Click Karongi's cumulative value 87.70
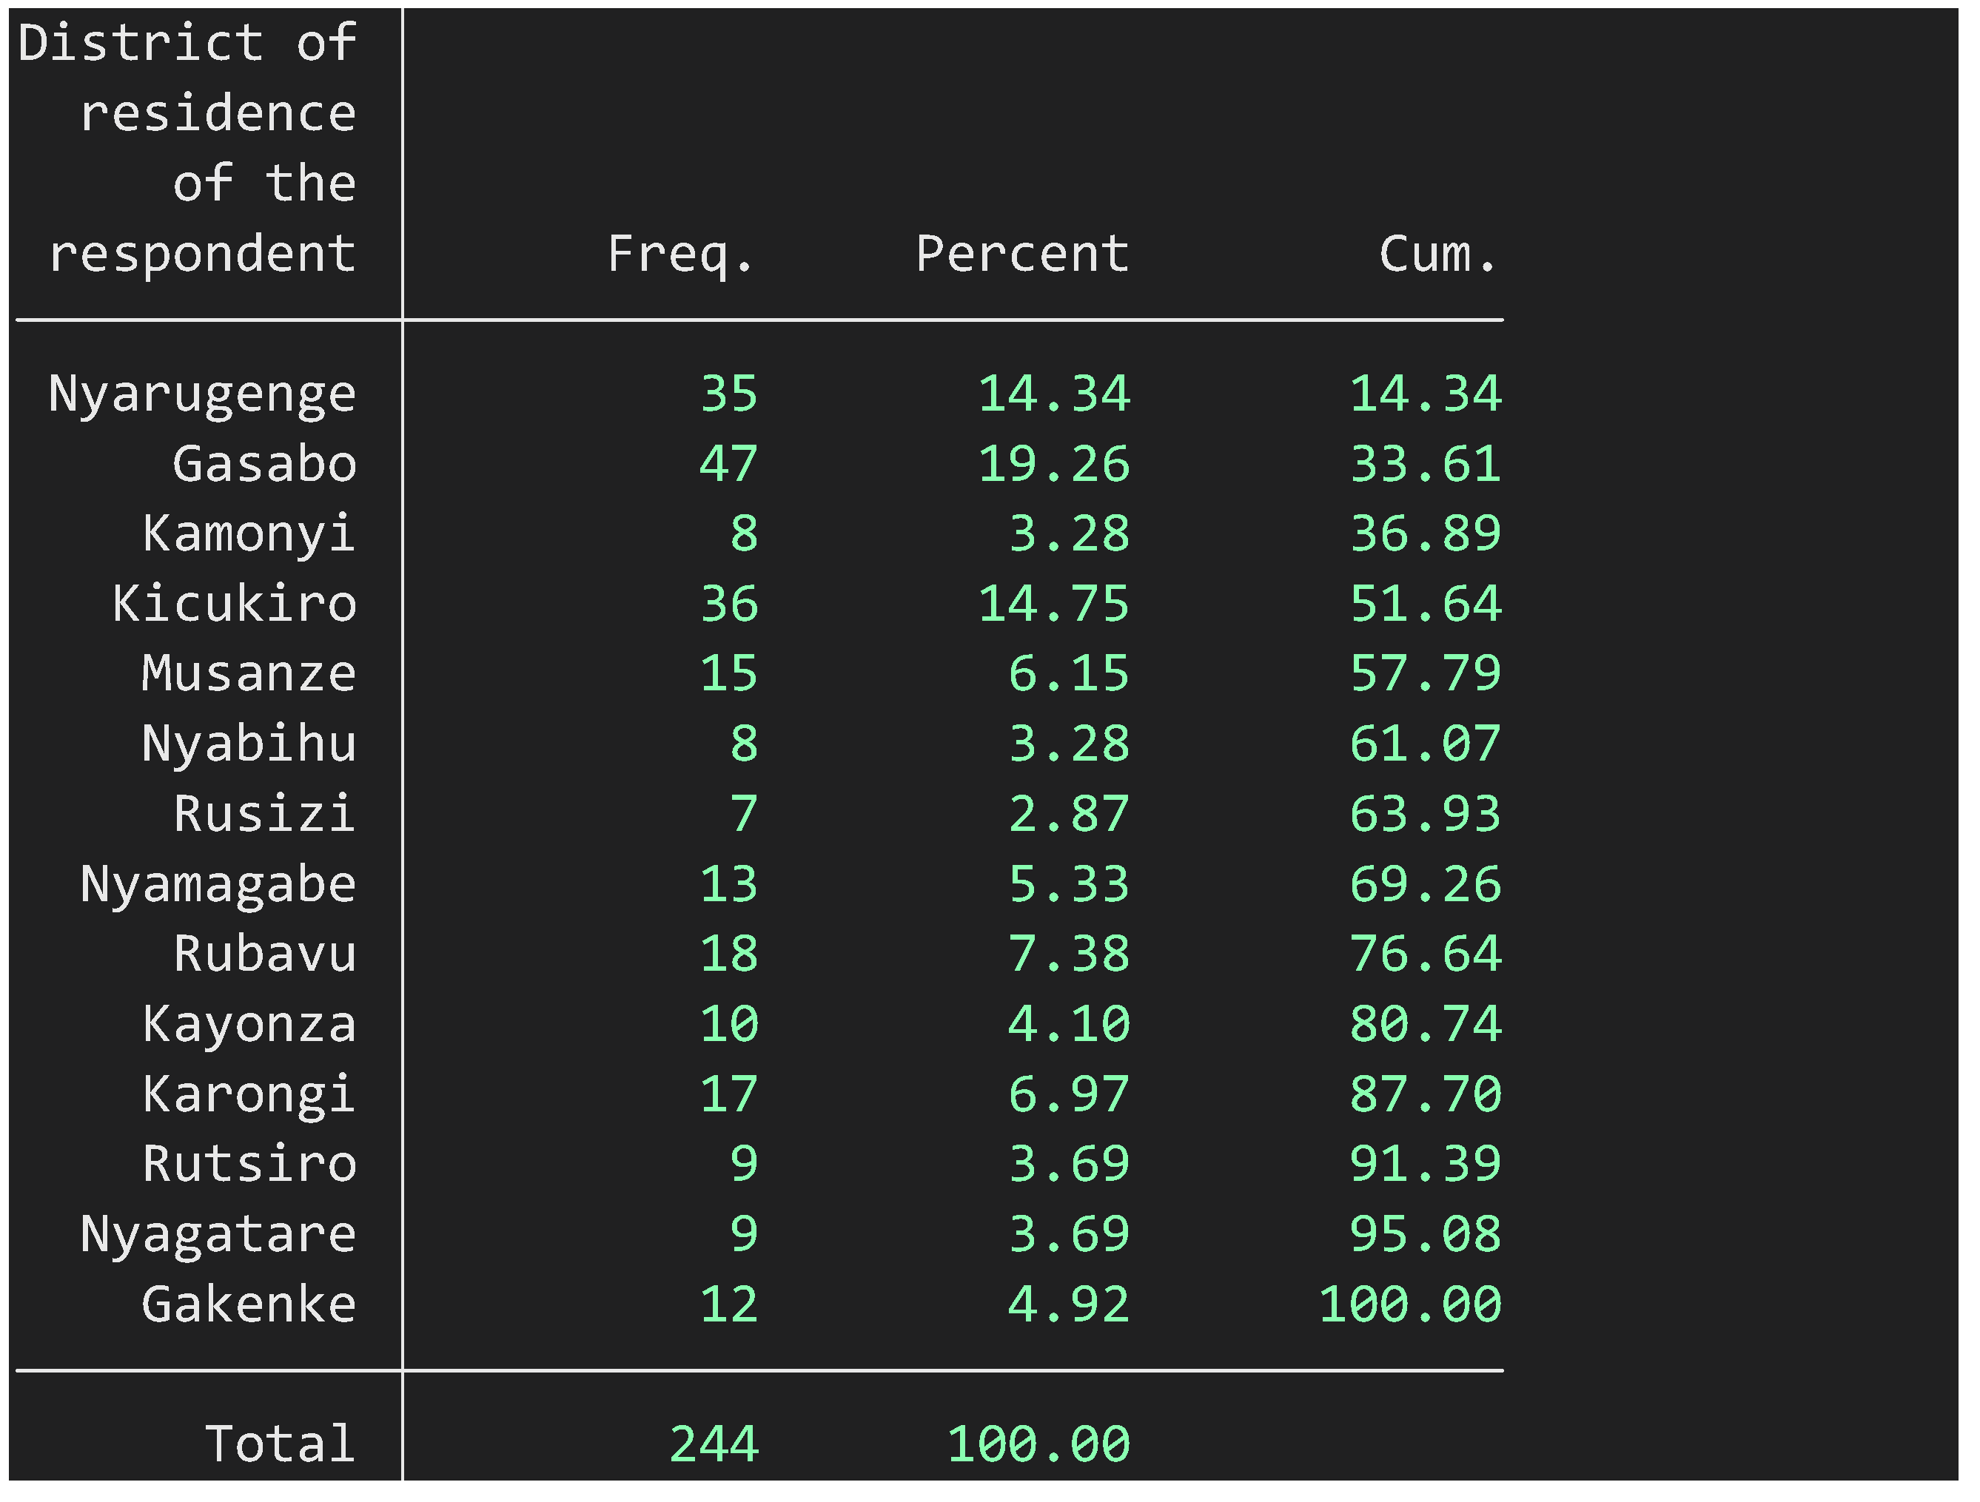1980x1502 pixels. click(x=1425, y=1094)
